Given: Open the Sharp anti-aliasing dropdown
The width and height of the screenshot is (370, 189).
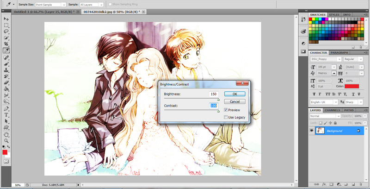Looking at the screenshot, I should [354, 102].
